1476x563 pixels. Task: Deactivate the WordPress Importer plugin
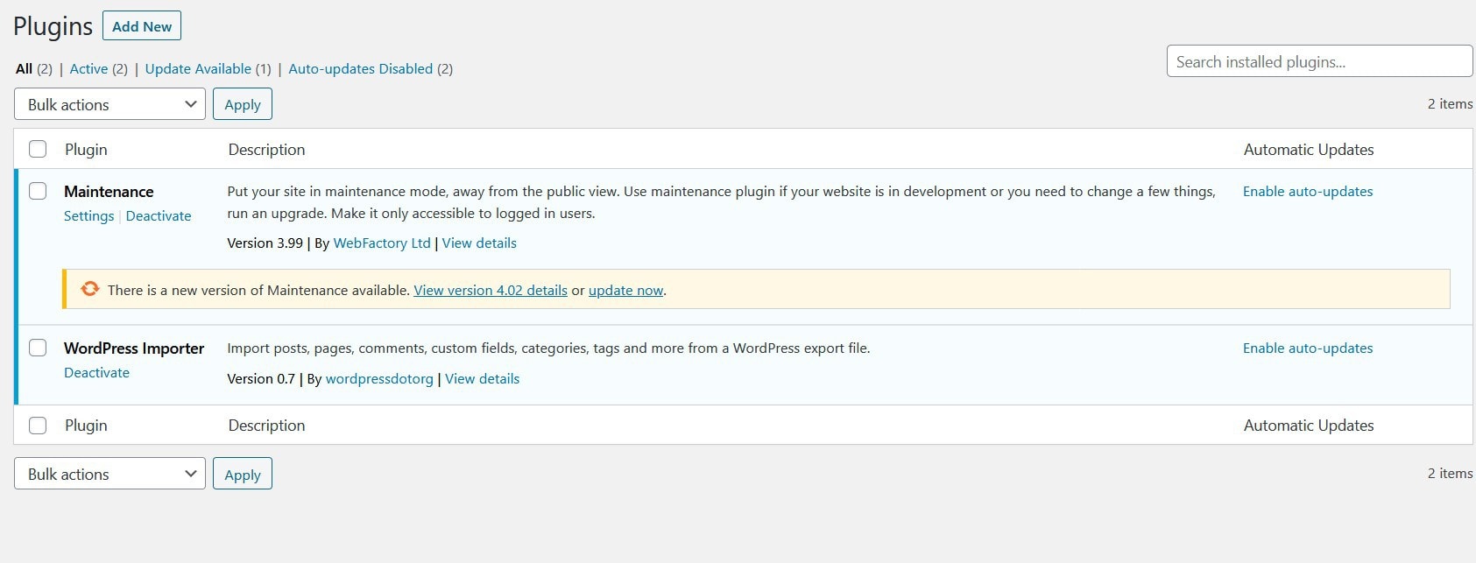pos(96,372)
